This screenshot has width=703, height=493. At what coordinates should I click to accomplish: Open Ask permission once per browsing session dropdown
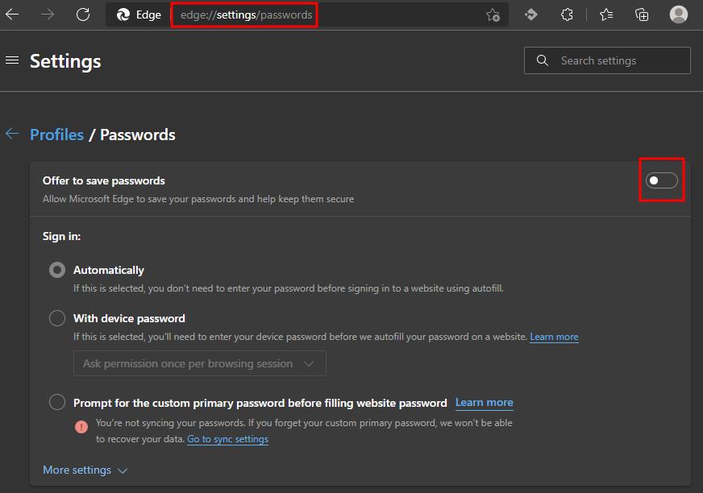coord(199,363)
